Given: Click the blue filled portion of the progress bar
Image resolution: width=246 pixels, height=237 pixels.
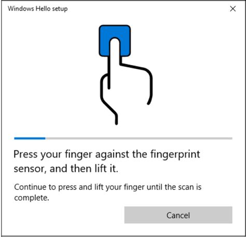Looking at the screenshot, I should click(x=30, y=138).
